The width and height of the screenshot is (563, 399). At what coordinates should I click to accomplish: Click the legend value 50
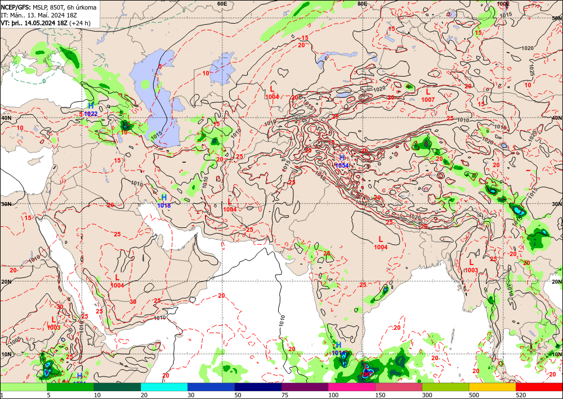click(x=238, y=395)
